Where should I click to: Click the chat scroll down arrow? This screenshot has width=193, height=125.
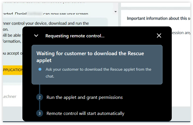[x=115, y=12]
